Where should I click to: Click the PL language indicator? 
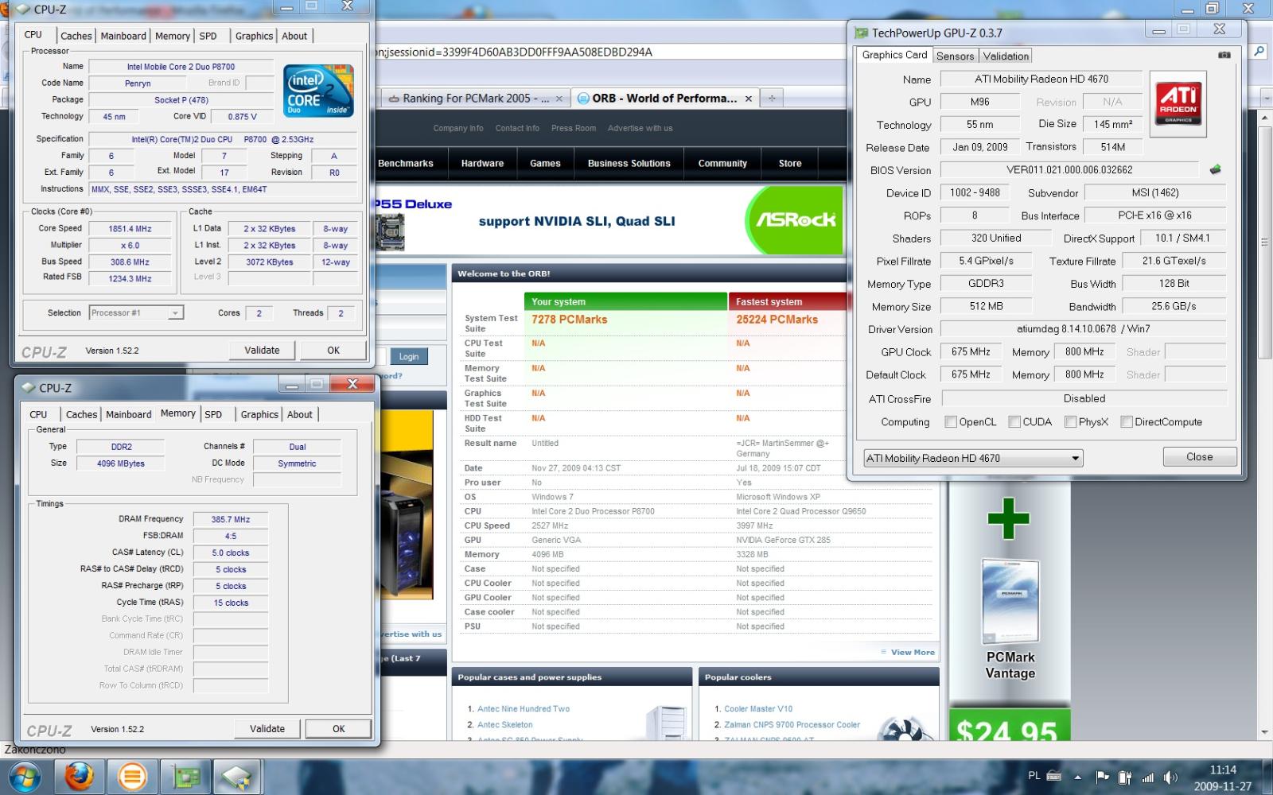click(1034, 776)
